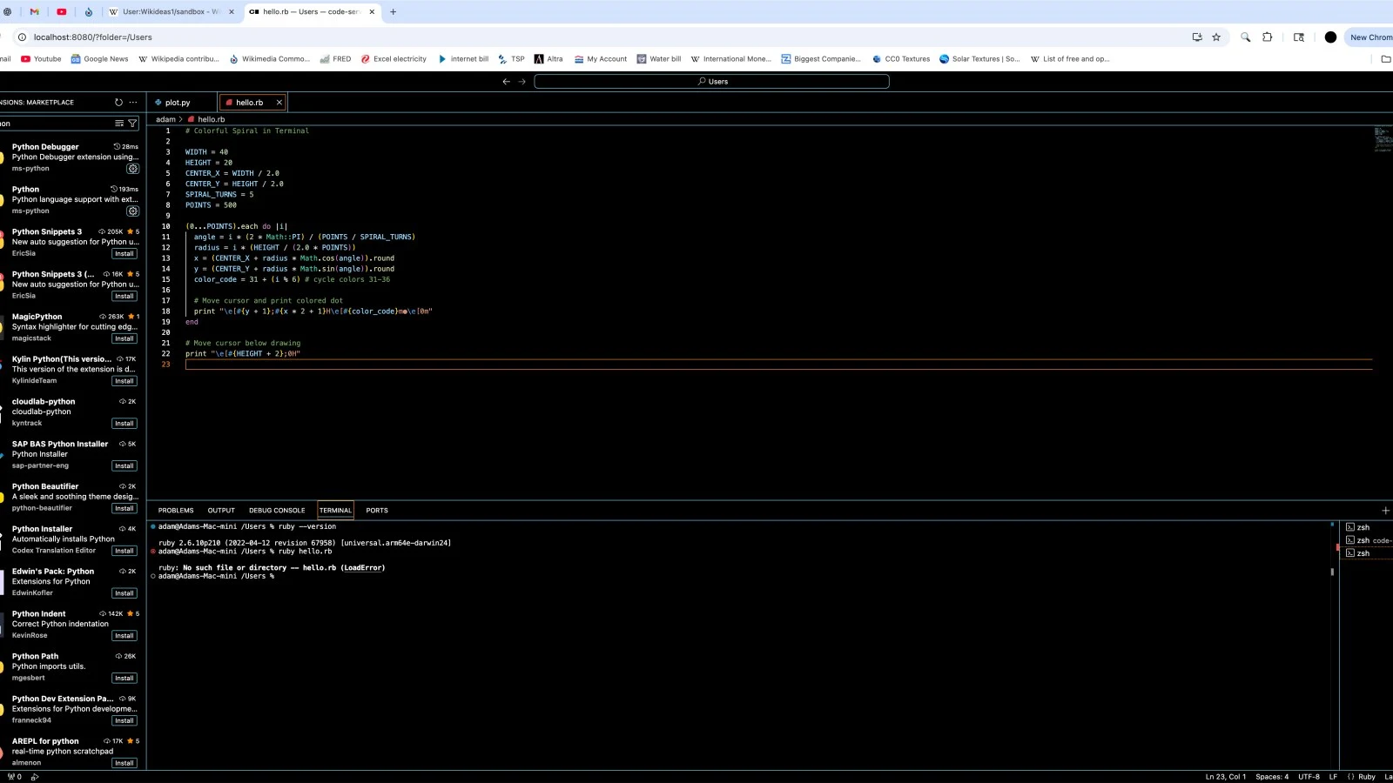
Task: Close the hello.rb editor tab
Action: [279, 103]
